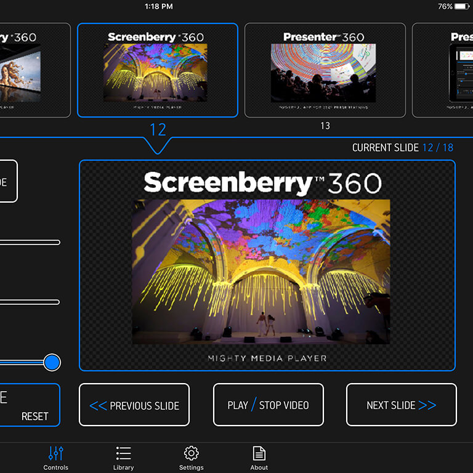
Task: Click the blue slide number 12 label
Action: click(x=158, y=130)
